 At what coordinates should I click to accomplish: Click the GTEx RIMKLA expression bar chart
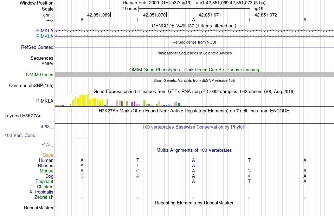click(121, 100)
